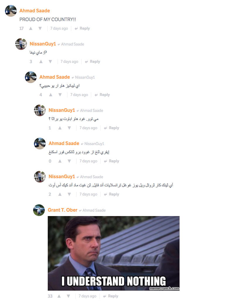Jump to parent via "Ahmad Saade" reply-to label beside Grant T. Ober
Viewport: 239px width, 305px height.
click(x=94, y=210)
